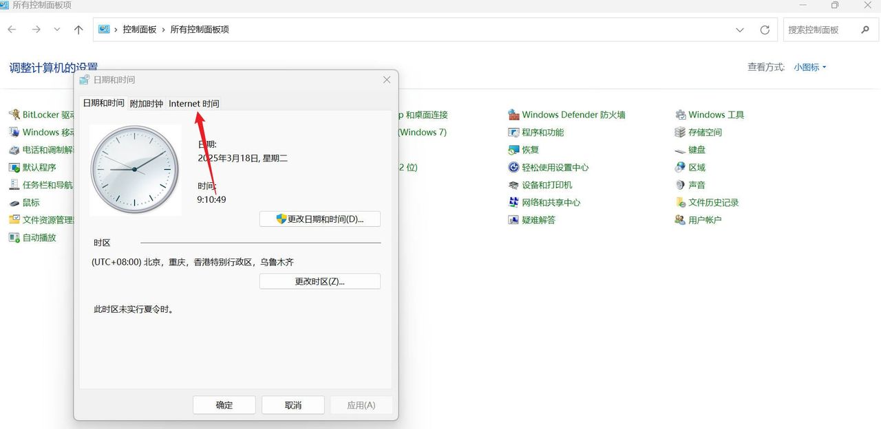Expand chevron before 控制面板 in address bar

click(x=116, y=30)
